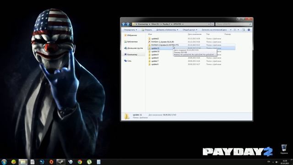The width and height of the screenshot is (293, 165).
Task: Expand arrow after Payday 2 breadcrumb
Action: tap(172, 24)
